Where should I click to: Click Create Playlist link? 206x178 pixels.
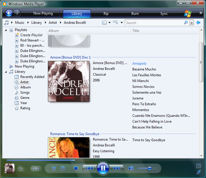[x=31, y=35]
